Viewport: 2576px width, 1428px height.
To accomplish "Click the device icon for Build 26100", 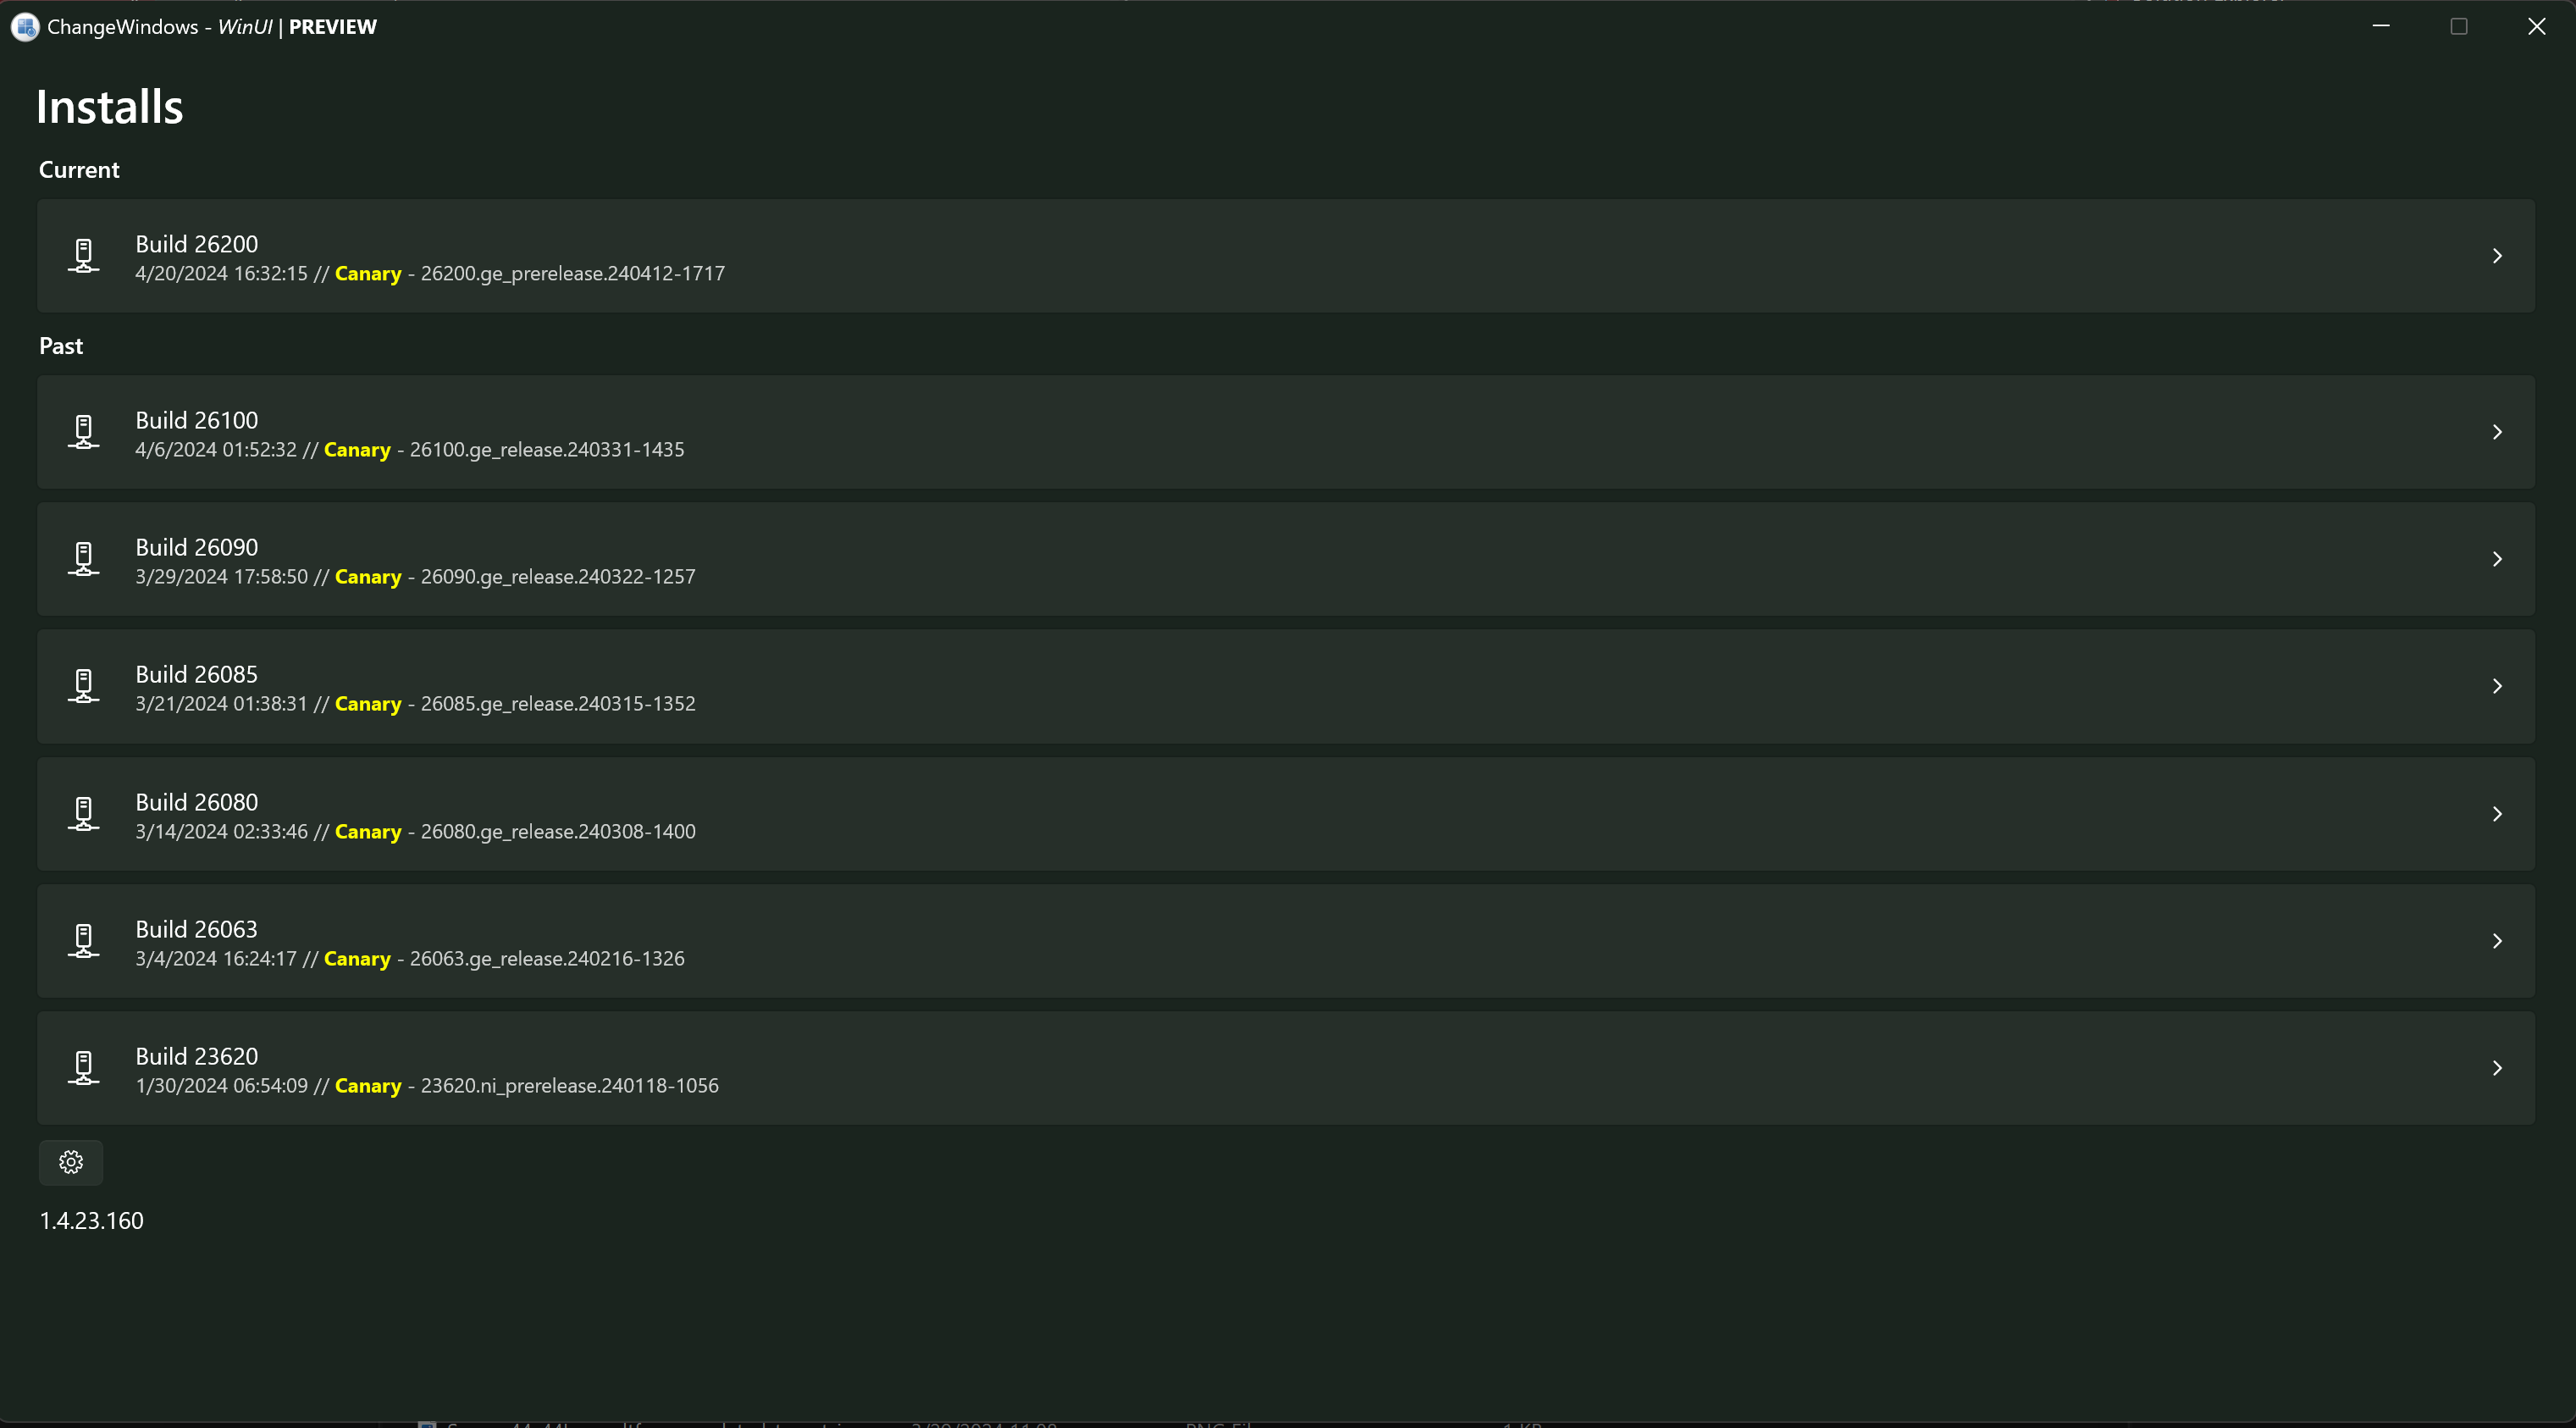I will (x=84, y=432).
